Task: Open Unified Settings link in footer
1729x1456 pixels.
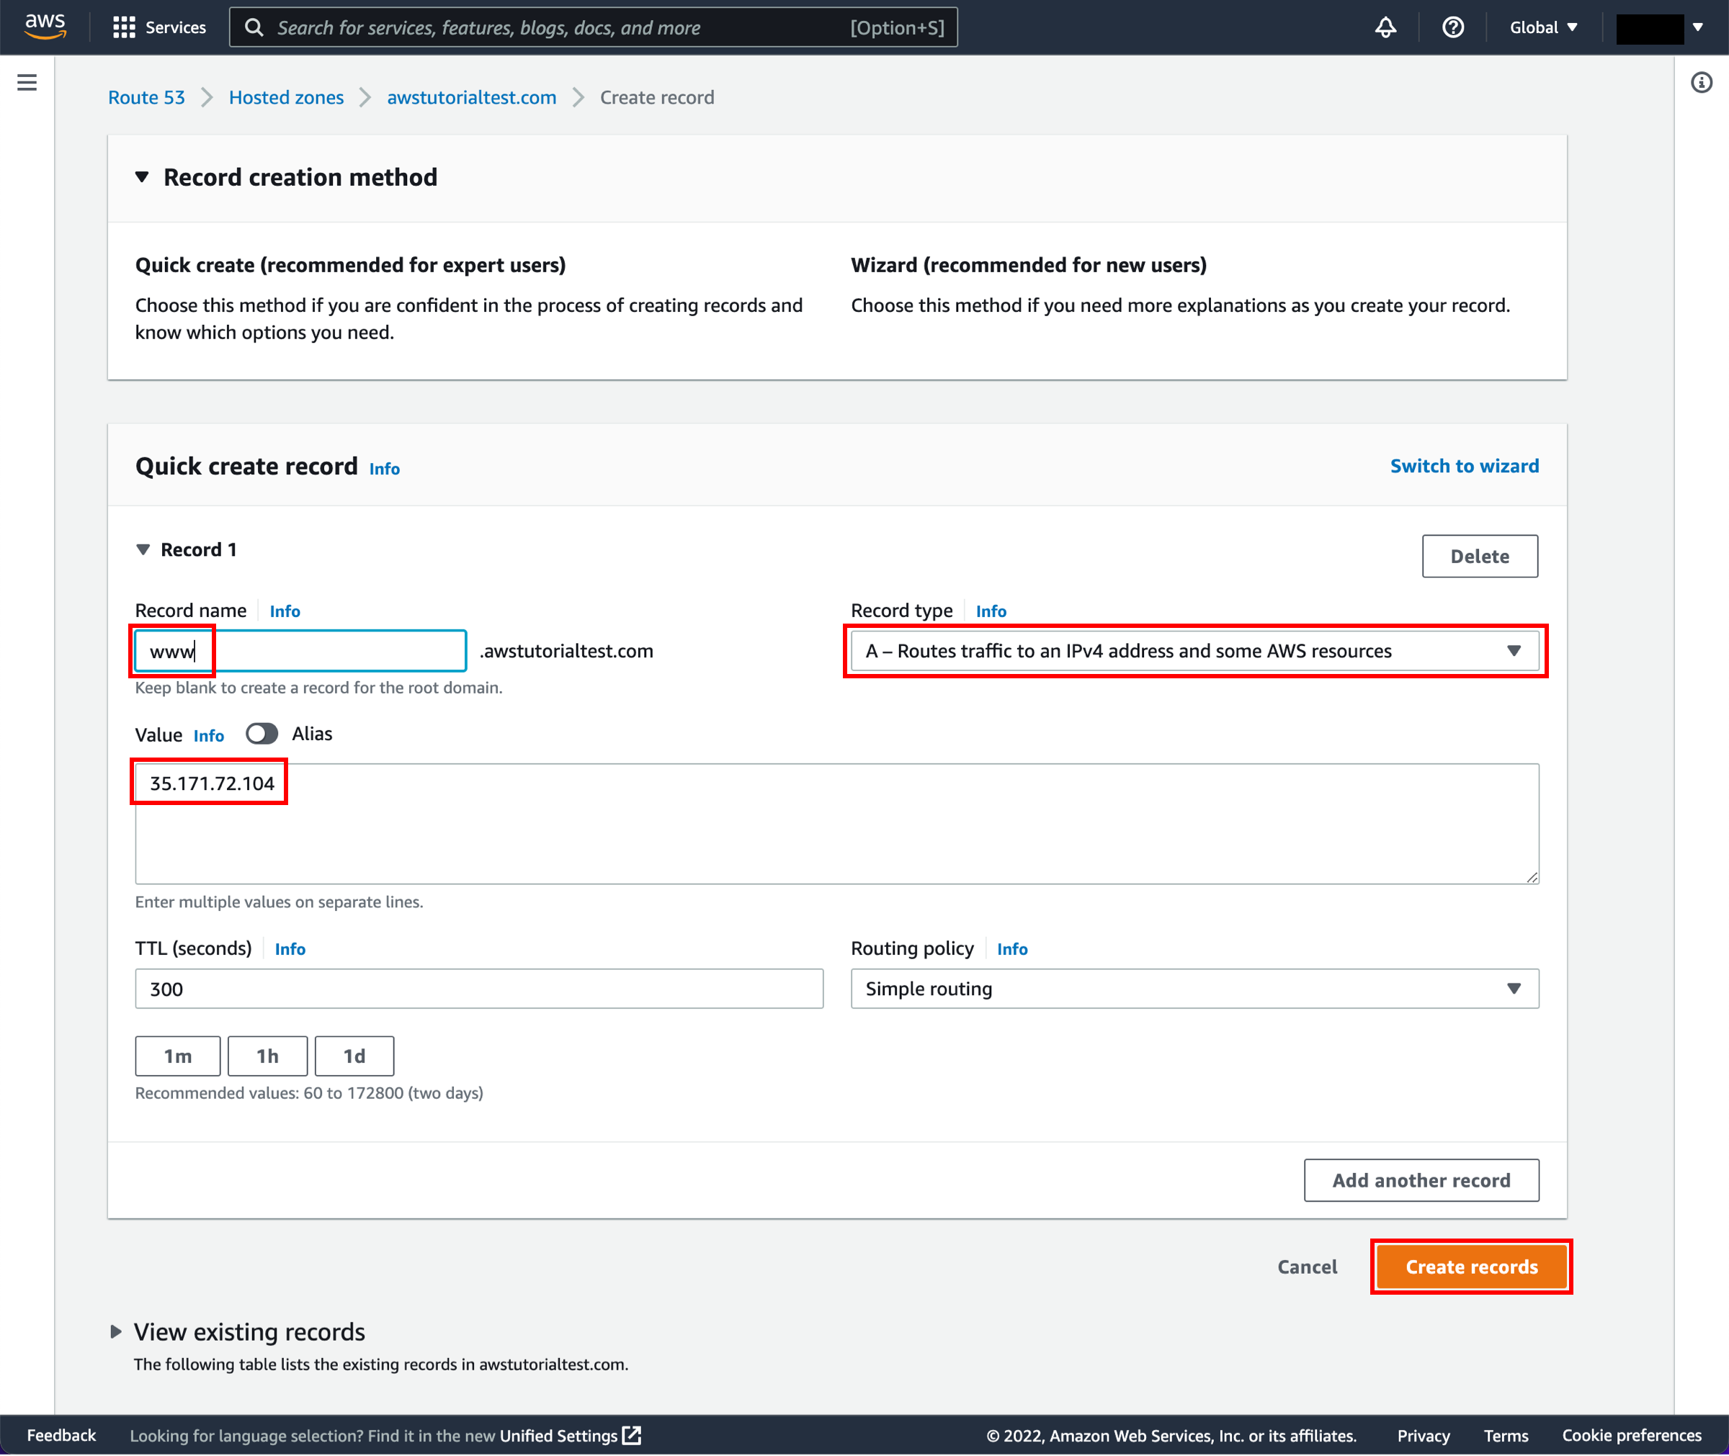Action: (559, 1435)
